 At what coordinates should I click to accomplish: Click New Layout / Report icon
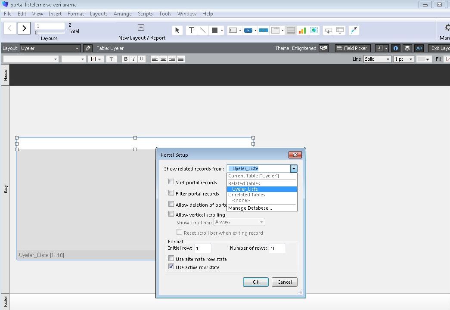[x=141, y=28]
